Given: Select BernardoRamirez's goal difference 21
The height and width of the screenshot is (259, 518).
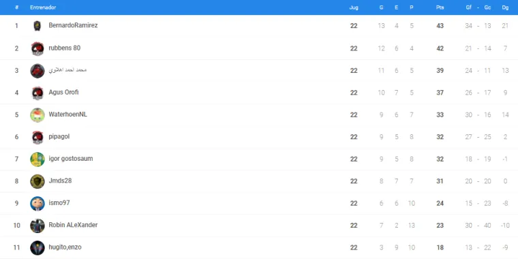Looking at the screenshot, I should tap(505, 26).
